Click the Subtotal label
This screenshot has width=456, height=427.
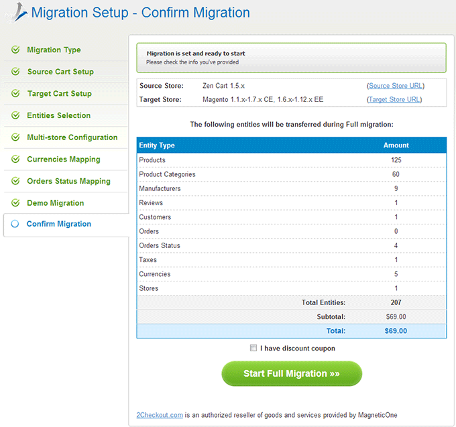tap(331, 316)
